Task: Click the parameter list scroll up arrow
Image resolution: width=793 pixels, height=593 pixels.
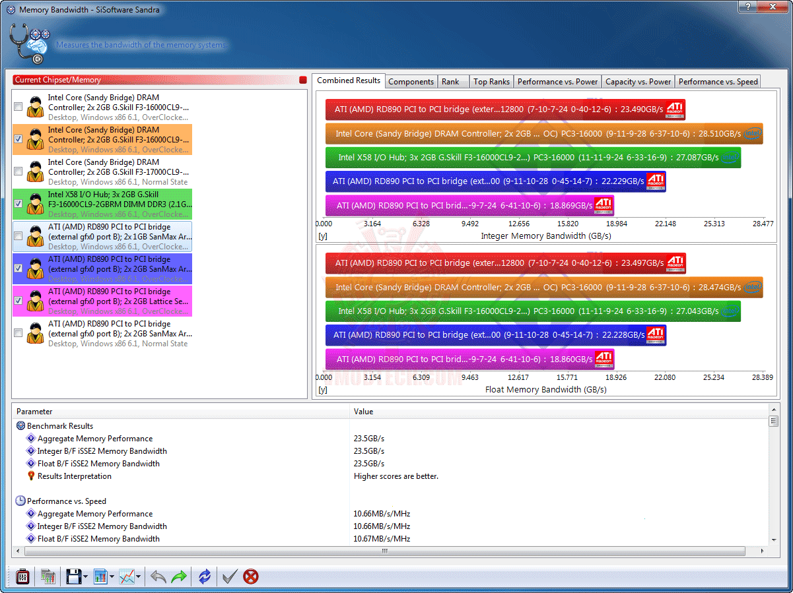Action: (774, 411)
